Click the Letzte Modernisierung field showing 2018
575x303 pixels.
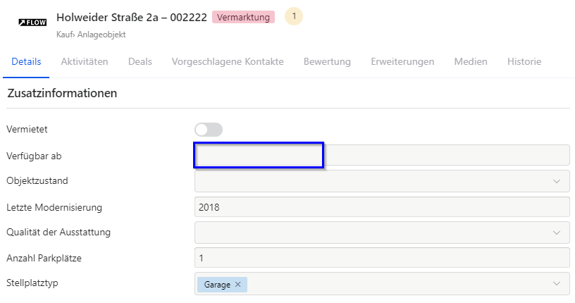click(x=382, y=207)
